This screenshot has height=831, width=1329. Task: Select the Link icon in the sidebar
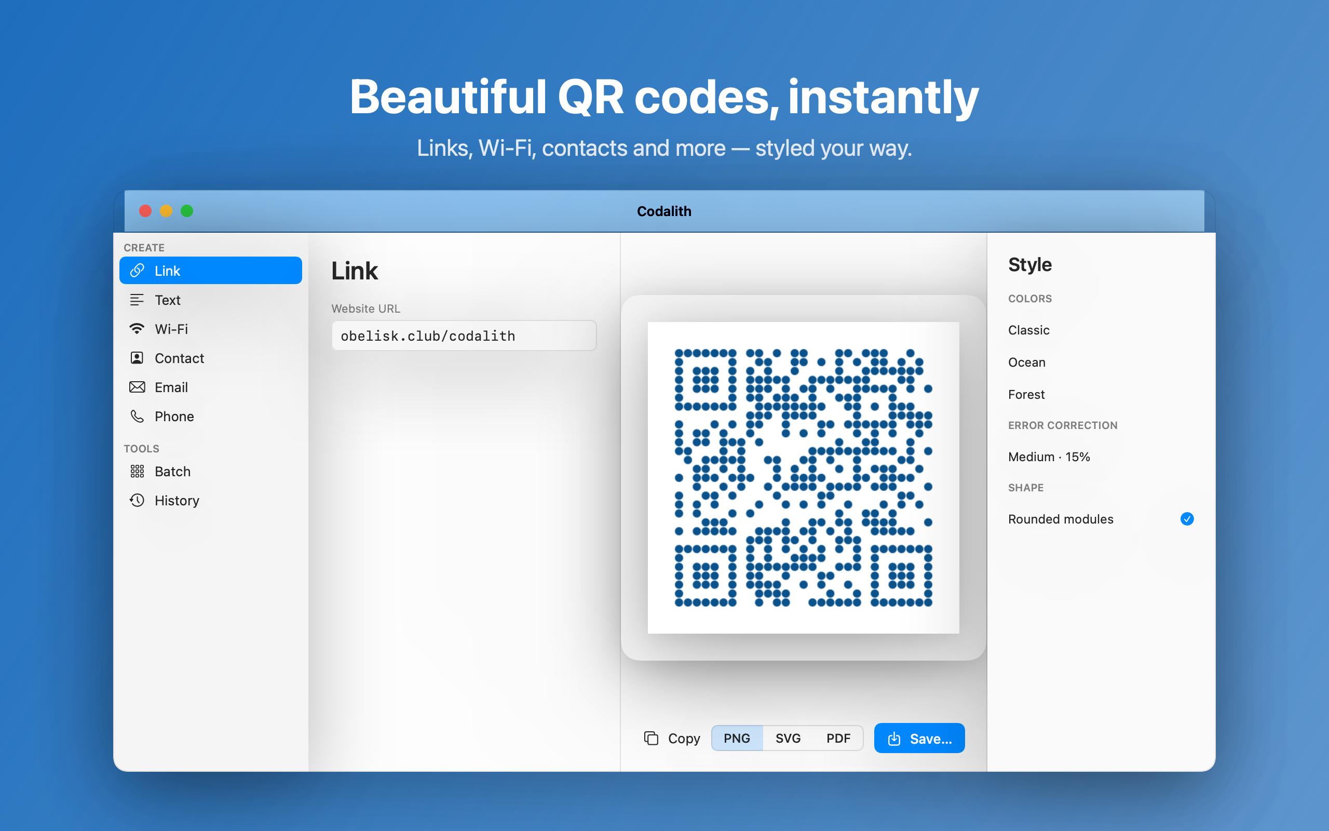[137, 271]
